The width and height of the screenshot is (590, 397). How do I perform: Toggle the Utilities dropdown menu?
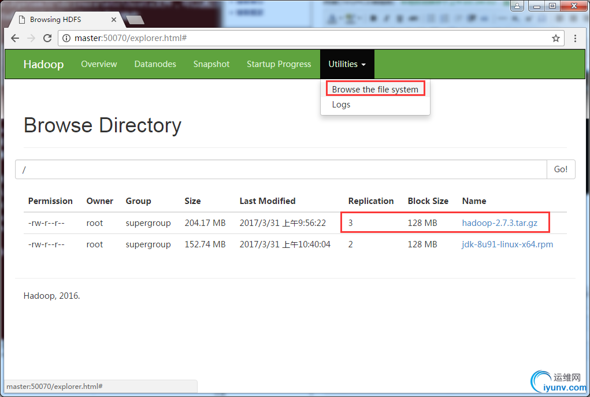click(x=347, y=64)
